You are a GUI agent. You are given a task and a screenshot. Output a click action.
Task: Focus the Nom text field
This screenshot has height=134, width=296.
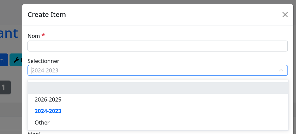point(158,46)
